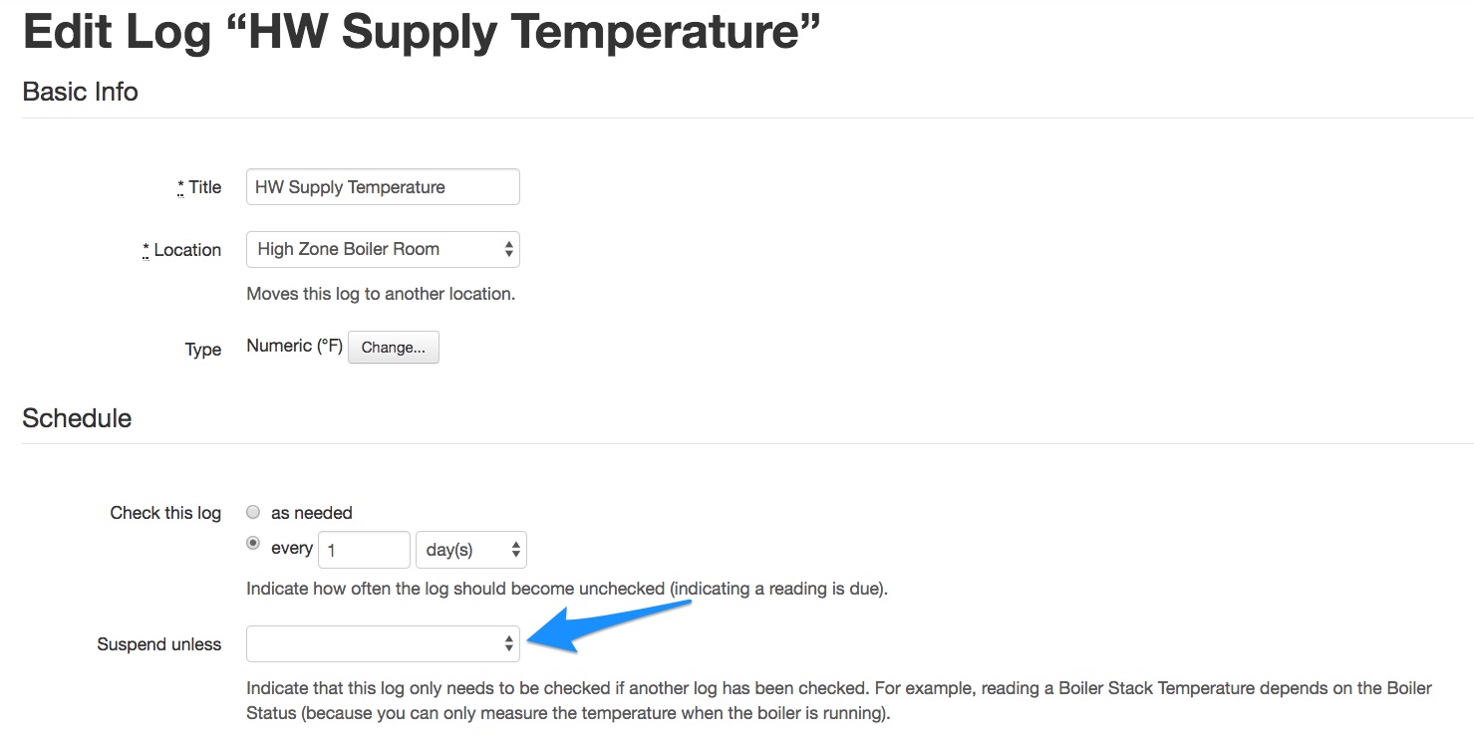Click the "Numeric (°F)" type text

pos(294,346)
